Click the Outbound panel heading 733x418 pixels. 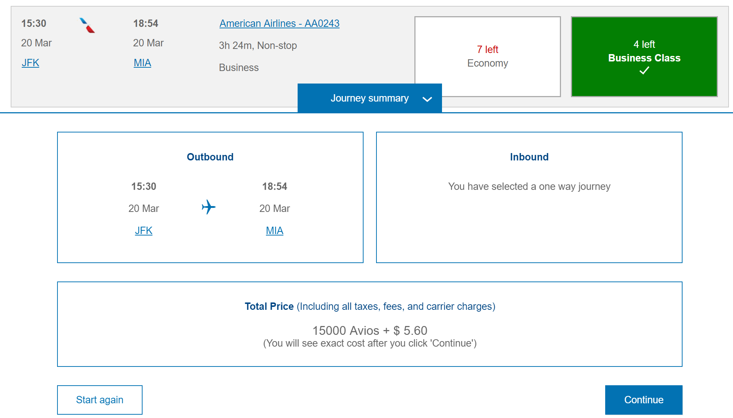tap(210, 157)
